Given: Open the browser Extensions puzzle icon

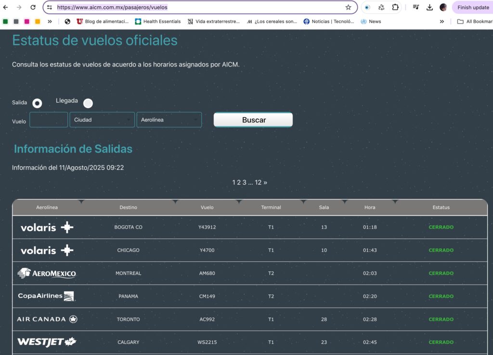Looking at the screenshot, I should (x=395, y=7).
